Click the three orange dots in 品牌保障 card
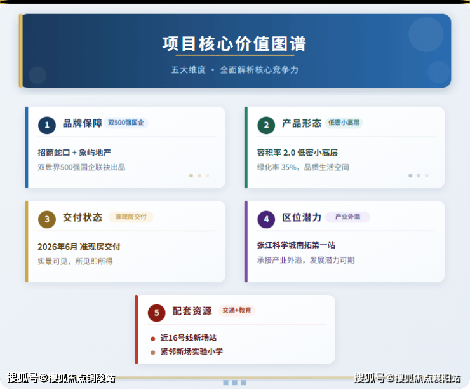This screenshot has width=470, height=389. click(199, 176)
